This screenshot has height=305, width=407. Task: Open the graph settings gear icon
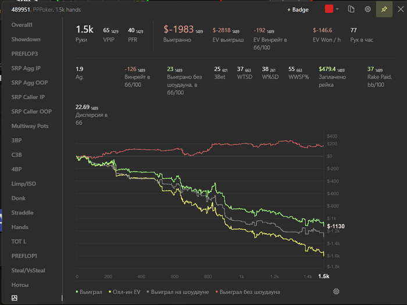click(336, 292)
